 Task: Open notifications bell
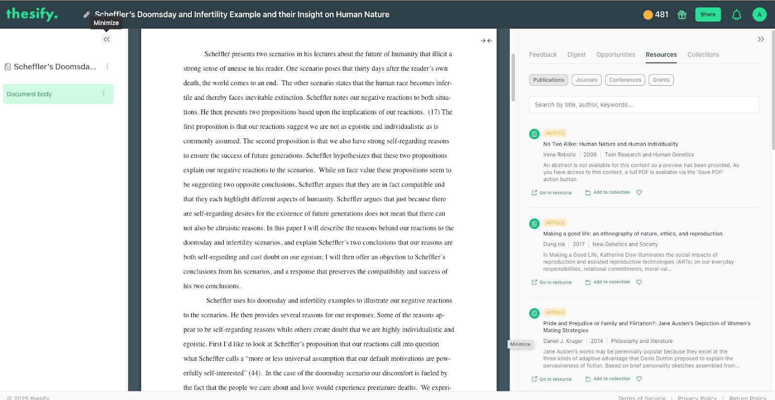coord(736,15)
